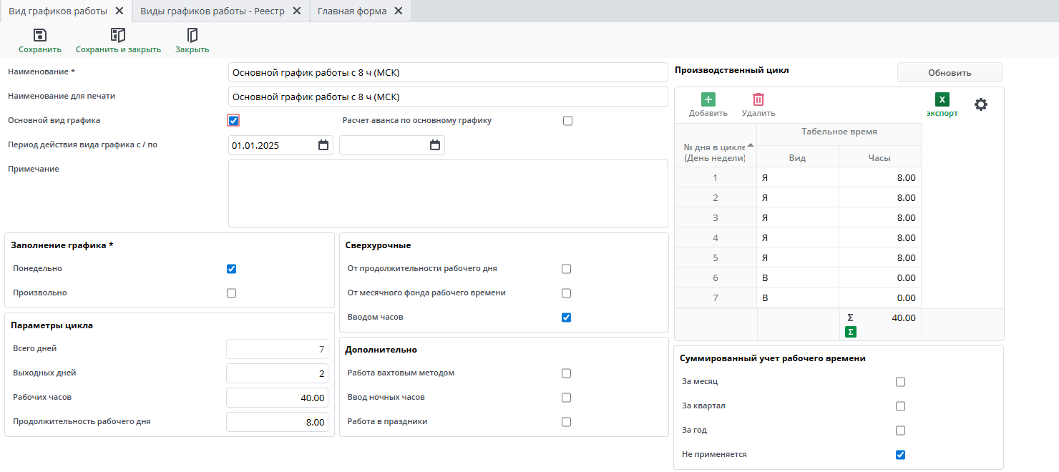Click the red Удалить trash icon
Image resolution: width=1059 pixels, height=472 pixels.
pos(758,100)
